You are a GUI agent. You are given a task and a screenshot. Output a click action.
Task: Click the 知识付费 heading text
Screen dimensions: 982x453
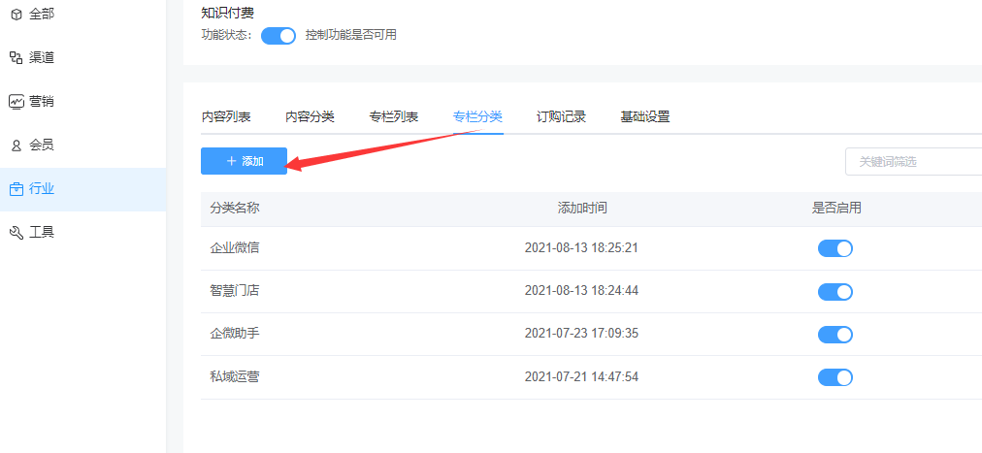pos(227,12)
